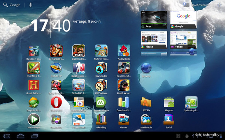Screen dimensions: 225x140
Task: Open Quadrant Standard benchmark
Action: [x=124, y=102]
